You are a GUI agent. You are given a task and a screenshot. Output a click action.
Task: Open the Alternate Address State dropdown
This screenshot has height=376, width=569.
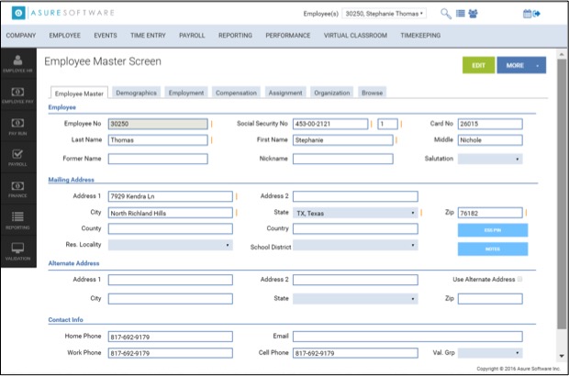coord(355,299)
